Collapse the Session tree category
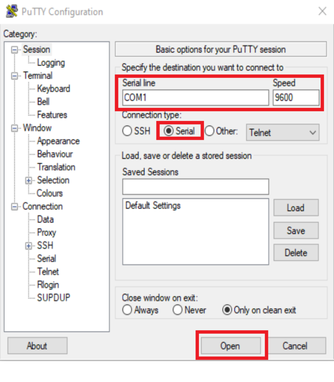Image resolution: width=334 pixels, height=382 pixels. [x=15, y=50]
